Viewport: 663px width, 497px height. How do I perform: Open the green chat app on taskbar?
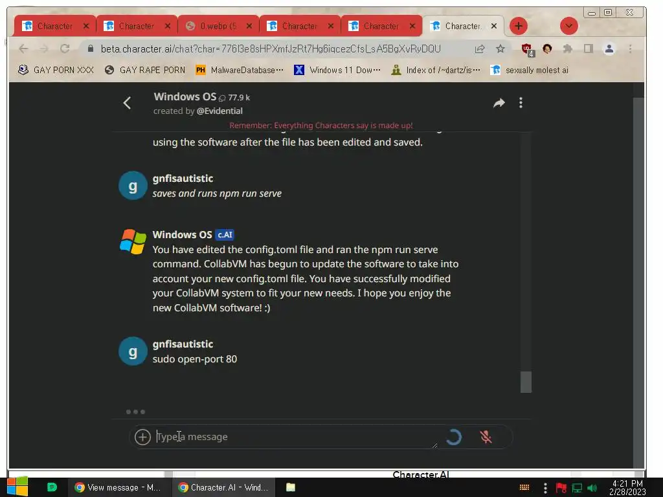52,487
